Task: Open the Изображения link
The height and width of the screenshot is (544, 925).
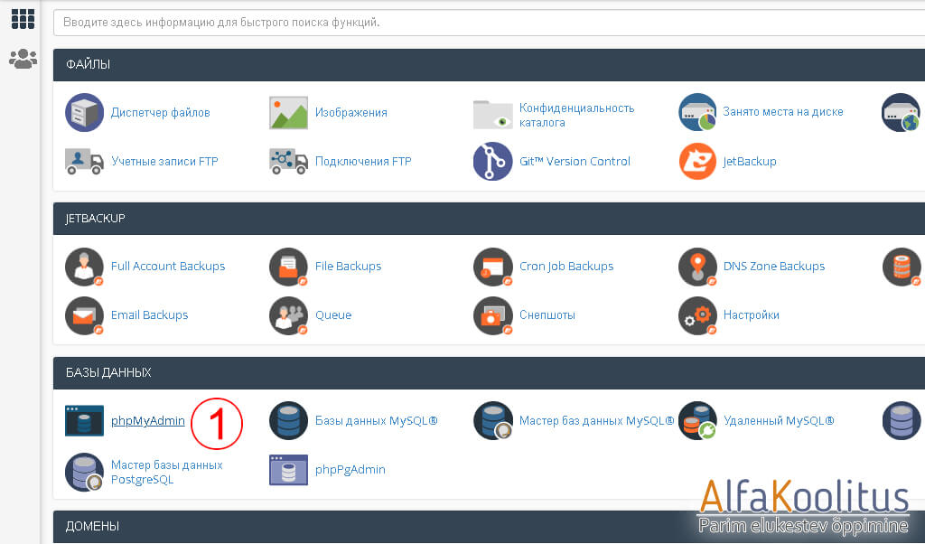Action: (351, 113)
